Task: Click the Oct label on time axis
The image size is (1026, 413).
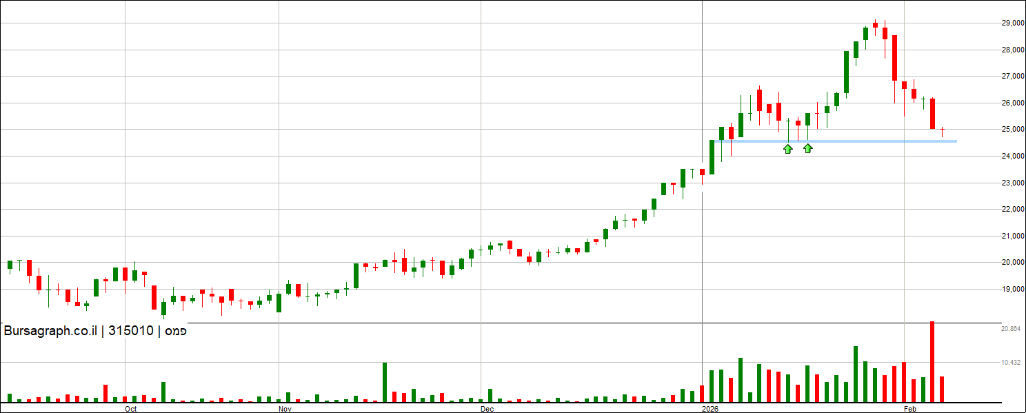Action: tap(132, 409)
